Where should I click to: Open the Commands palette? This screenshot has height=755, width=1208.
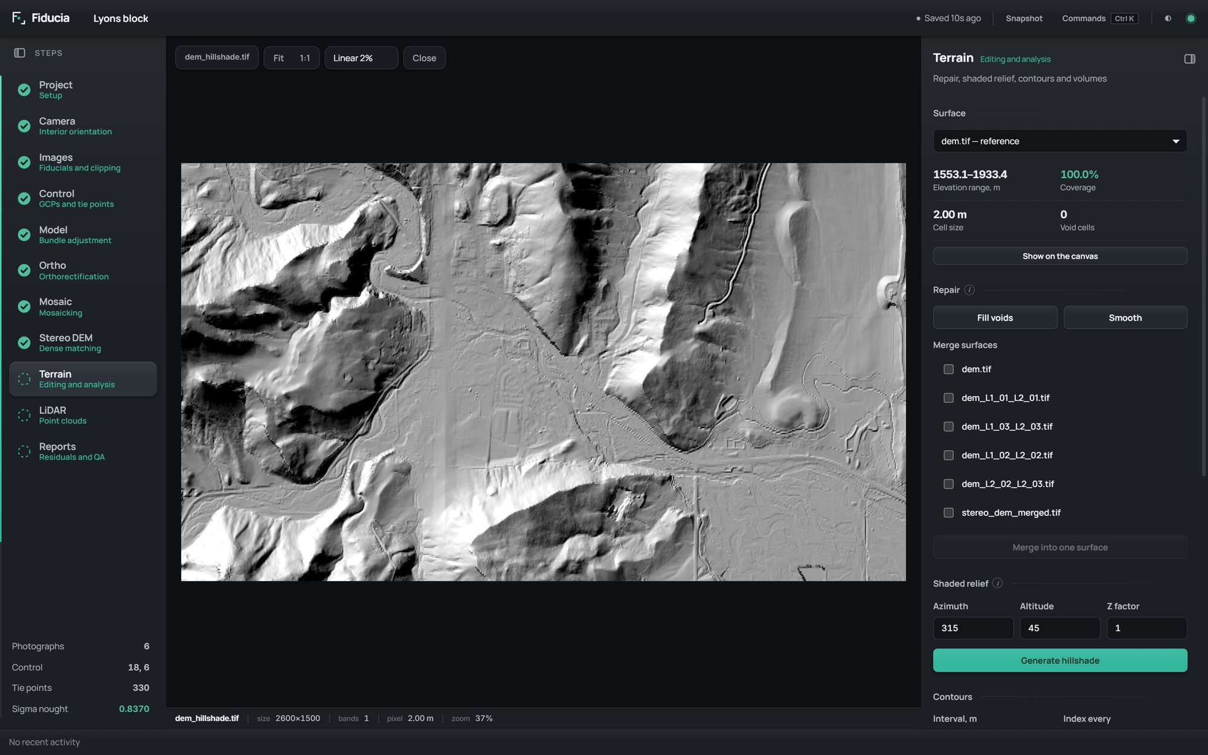1099,18
